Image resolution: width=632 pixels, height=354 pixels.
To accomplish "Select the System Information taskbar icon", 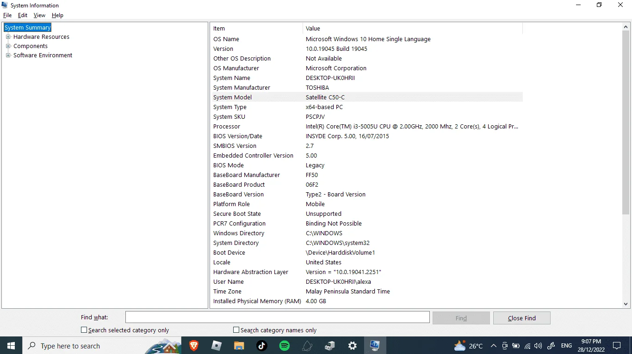I will [375, 346].
